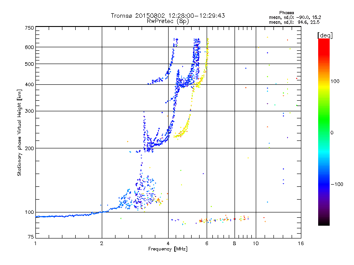Click the y-axis tick label '400'
Screen dimensions: 354x265
[29, 84]
